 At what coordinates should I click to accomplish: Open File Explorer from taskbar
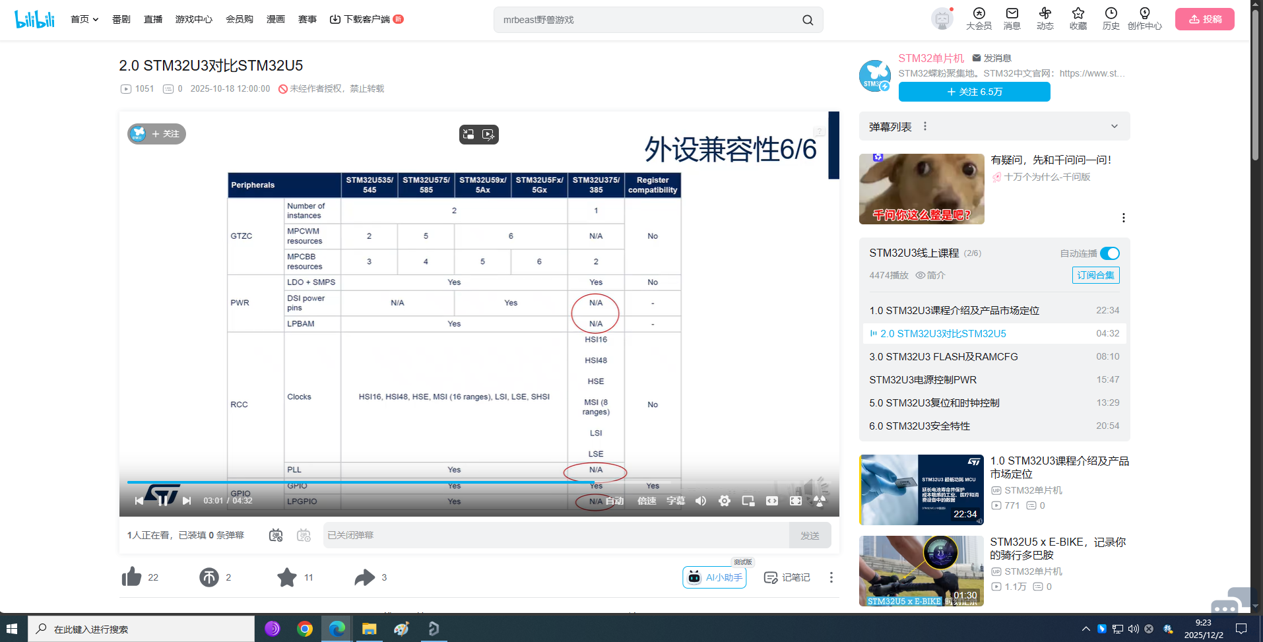pyautogui.click(x=369, y=629)
